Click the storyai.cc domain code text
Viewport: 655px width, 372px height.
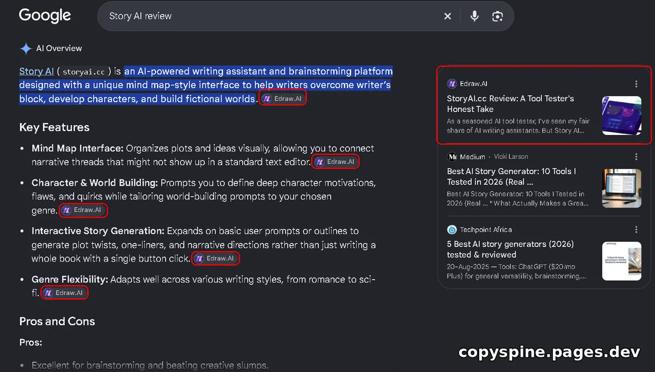tap(84, 72)
